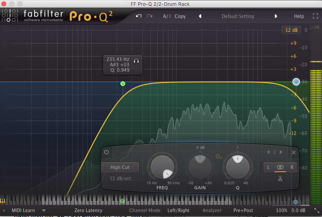The height and width of the screenshot is (217, 322).
Task: Click the 233.43 Hz frequency readout
Action: [118, 59]
